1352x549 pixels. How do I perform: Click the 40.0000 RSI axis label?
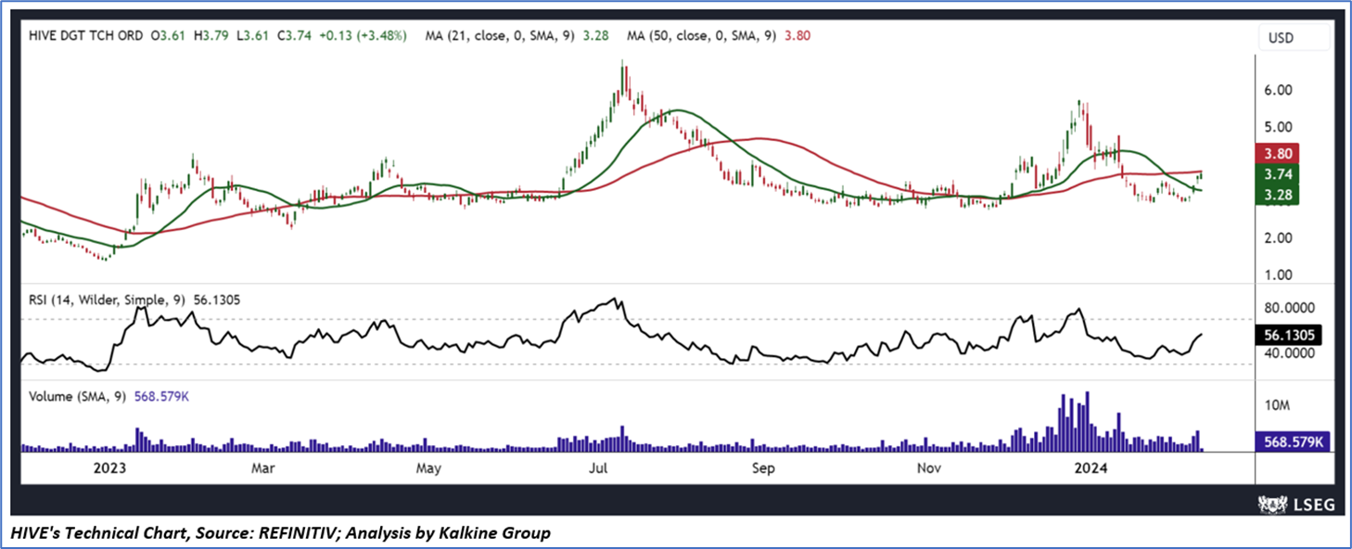tap(1289, 353)
